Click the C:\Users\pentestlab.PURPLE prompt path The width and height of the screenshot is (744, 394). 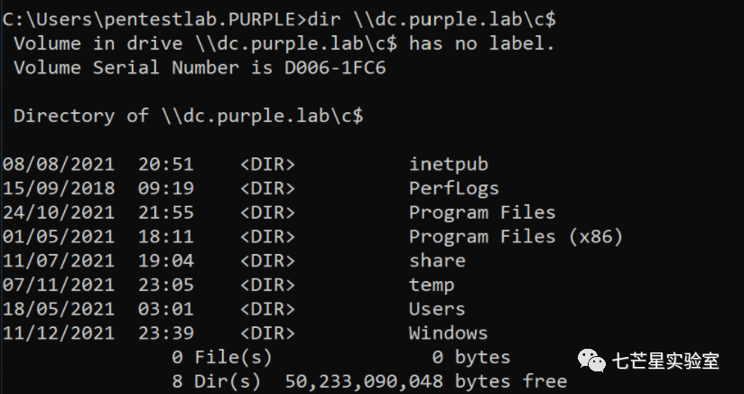152,20
